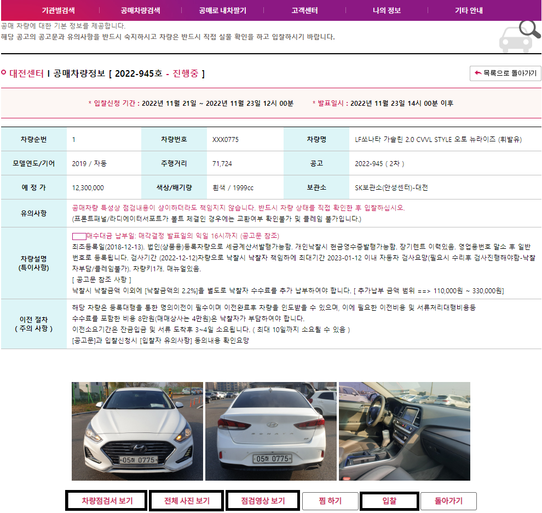Click the 유의사항 row header
The width and height of the screenshot is (542, 513).
[33, 213]
